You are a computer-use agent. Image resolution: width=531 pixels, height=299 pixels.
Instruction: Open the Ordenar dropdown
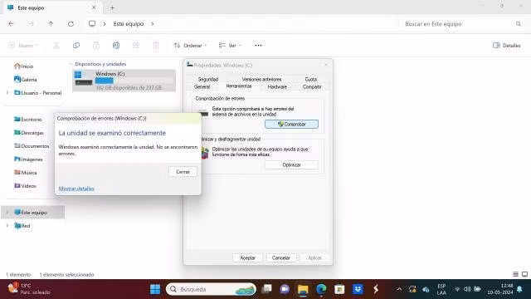[x=190, y=45]
